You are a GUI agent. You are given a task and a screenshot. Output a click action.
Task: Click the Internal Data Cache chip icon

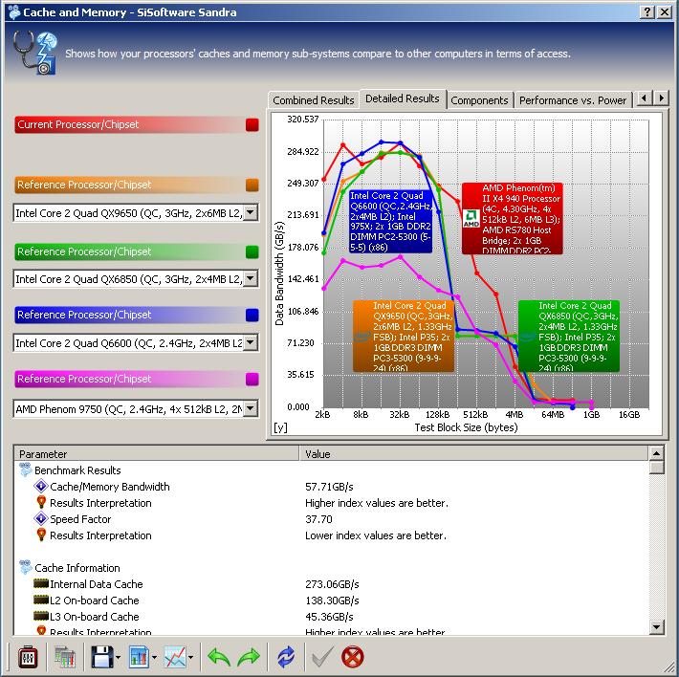click(41, 584)
